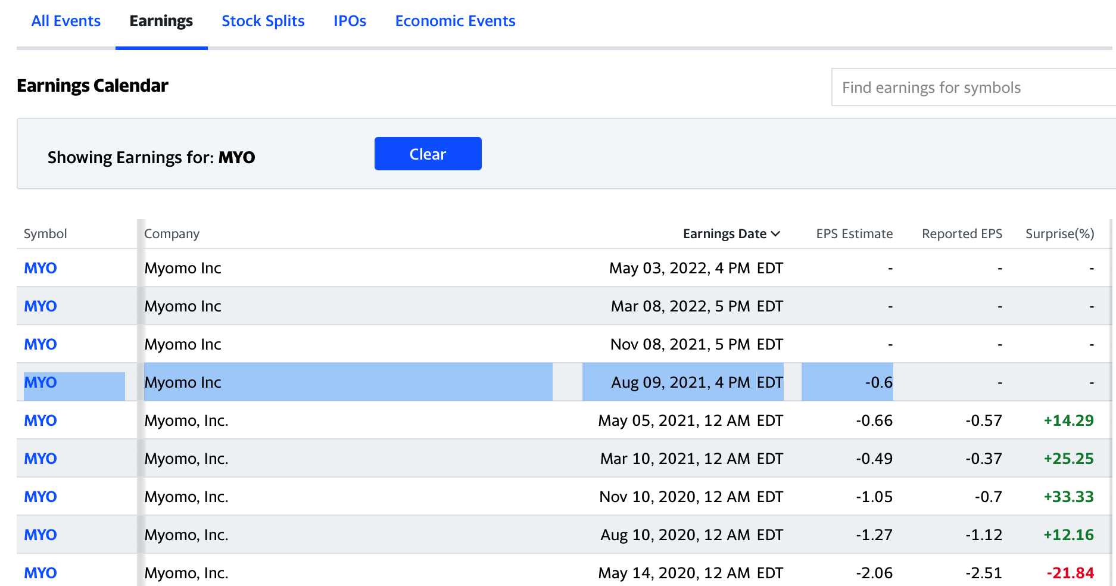
Task: Open MYO link in May 03, 2022 row
Action: (x=40, y=268)
